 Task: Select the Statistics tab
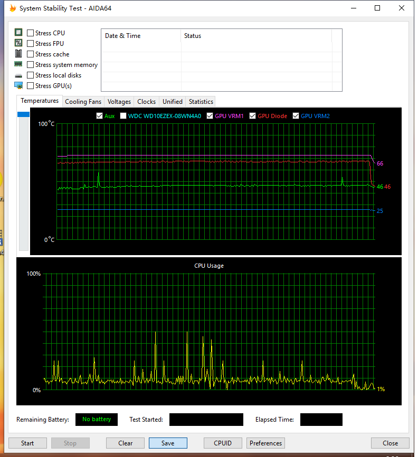coord(201,102)
